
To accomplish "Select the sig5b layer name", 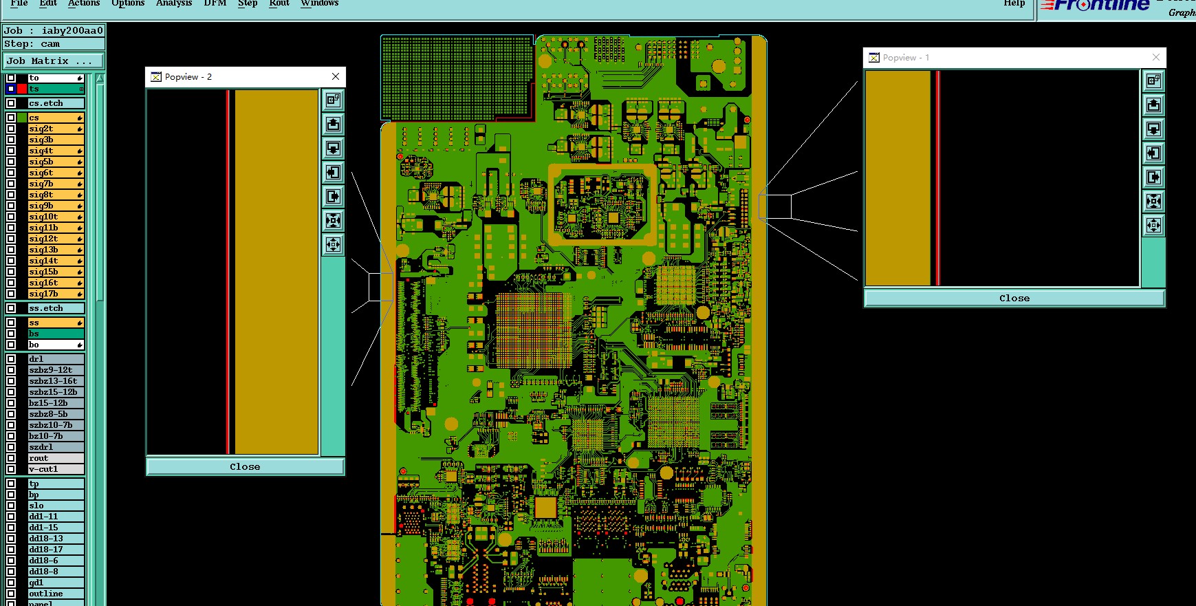I will click(56, 162).
